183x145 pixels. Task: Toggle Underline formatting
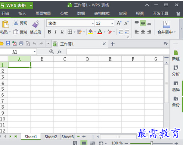tap(62, 32)
